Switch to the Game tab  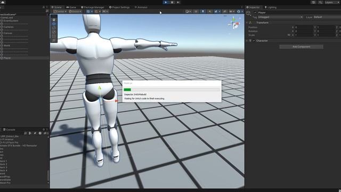pyautogui.click(x=71, y=7)
